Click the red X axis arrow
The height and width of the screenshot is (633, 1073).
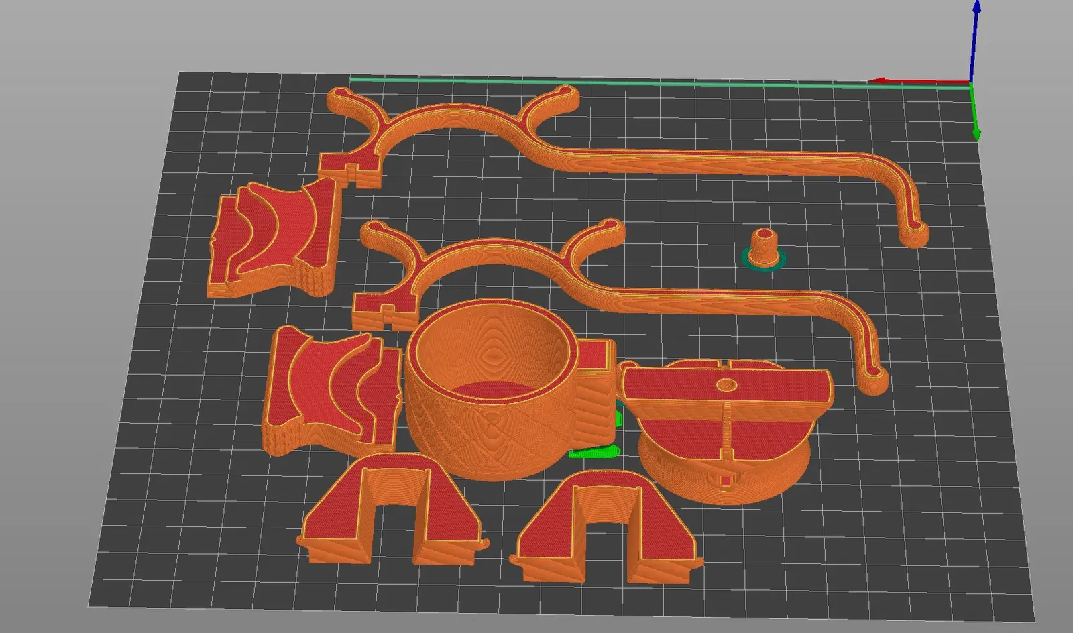[919, 82]
